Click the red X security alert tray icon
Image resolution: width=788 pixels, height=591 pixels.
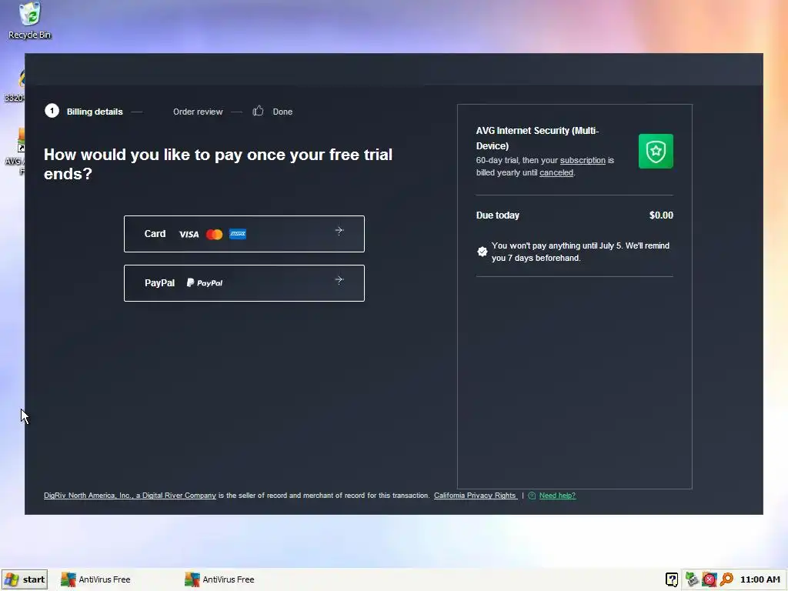(x=709, y=579)
